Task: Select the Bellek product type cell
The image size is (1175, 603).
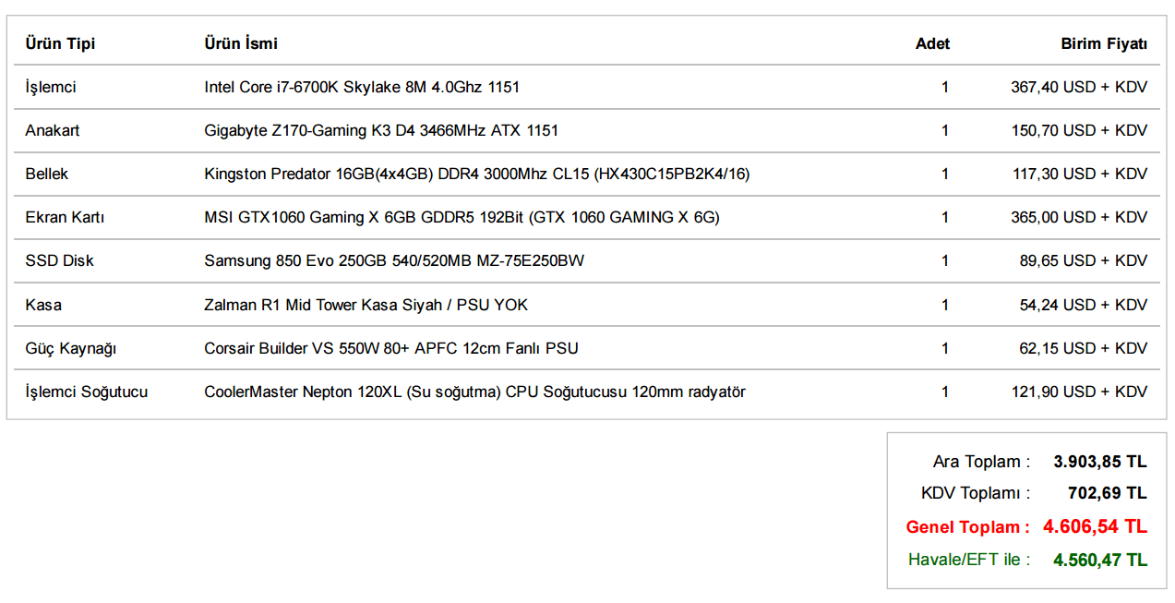Action: coord(47,174)
